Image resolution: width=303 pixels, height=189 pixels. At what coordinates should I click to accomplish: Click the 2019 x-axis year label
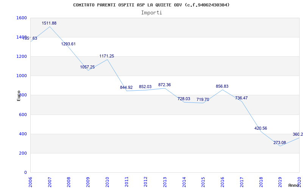(x=280, y=182)
